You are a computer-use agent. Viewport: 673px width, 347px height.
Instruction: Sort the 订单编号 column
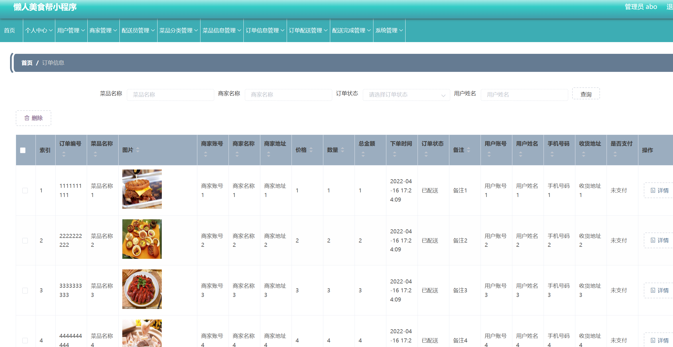(64, 155)
